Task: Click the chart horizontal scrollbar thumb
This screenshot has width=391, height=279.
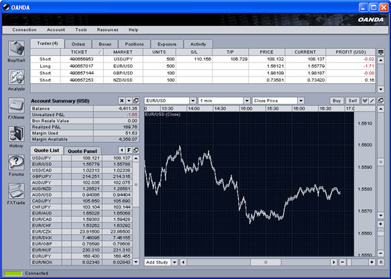Action: coord(266,262)
